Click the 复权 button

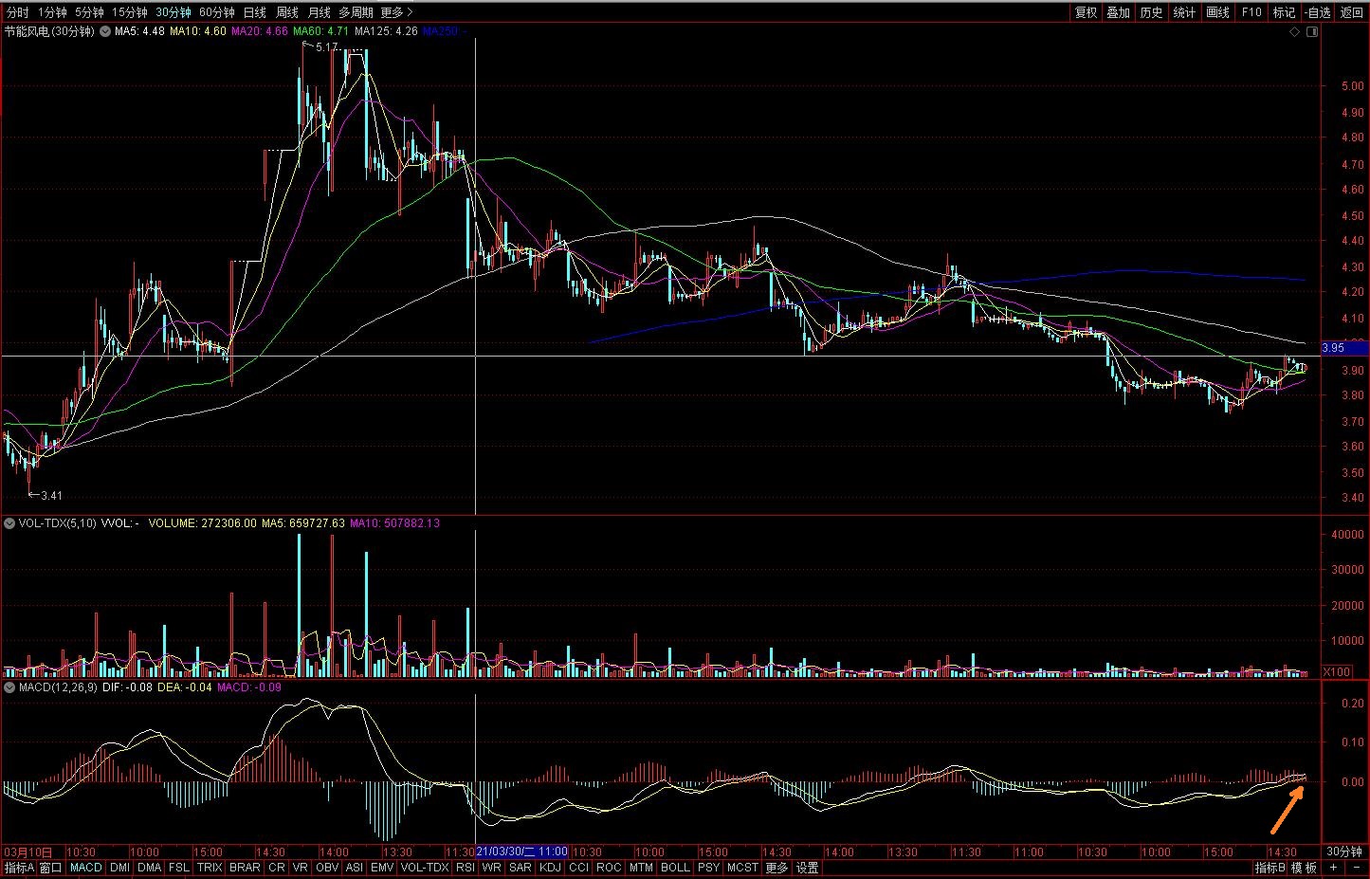point(1086,12)
